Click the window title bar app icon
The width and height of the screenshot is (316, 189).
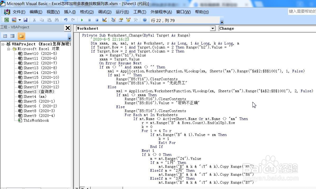3,3
